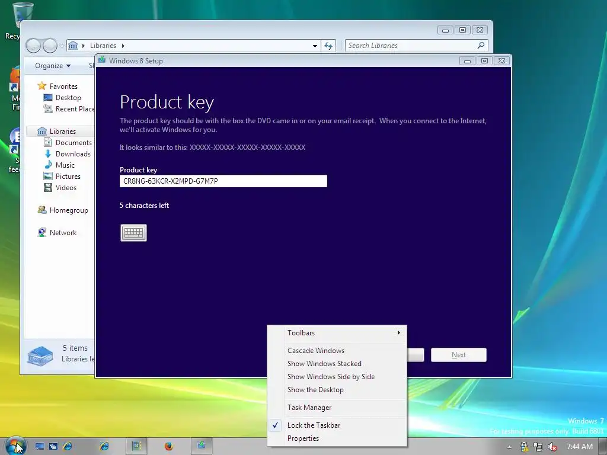The height and width of the screenshot is (455, 607).
Task: Click the network tray icon
Action: (538, 447)
